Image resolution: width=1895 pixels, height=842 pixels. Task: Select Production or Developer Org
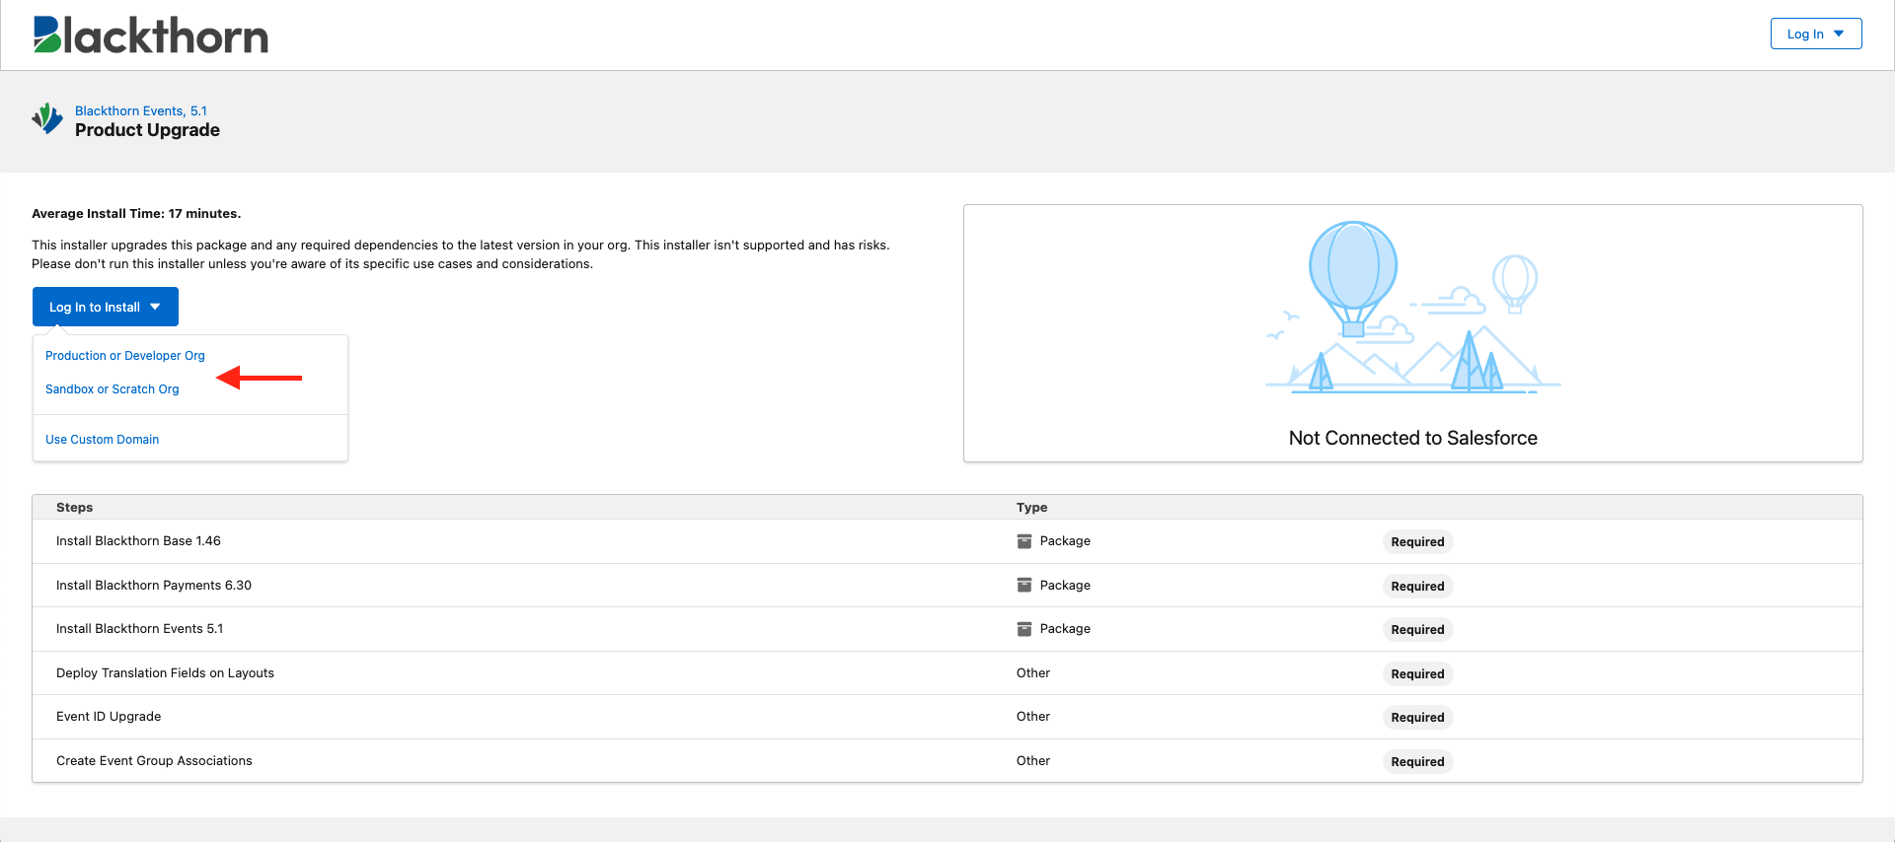point(125,356)
